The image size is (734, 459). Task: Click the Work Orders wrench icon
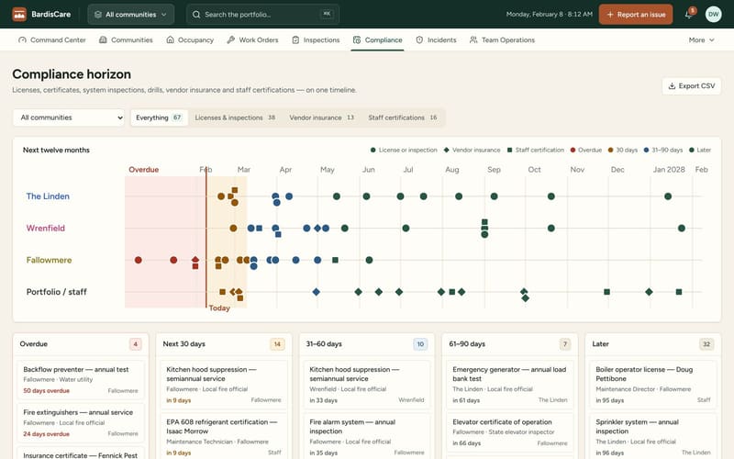click(x=231, y=40)
